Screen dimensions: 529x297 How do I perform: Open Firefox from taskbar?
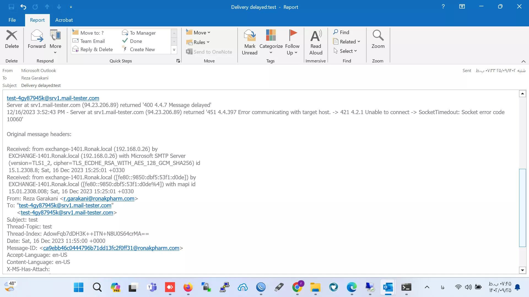tap(188, 287)
